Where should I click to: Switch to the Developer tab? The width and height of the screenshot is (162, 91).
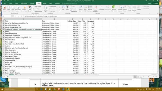(x=57, y=4)
